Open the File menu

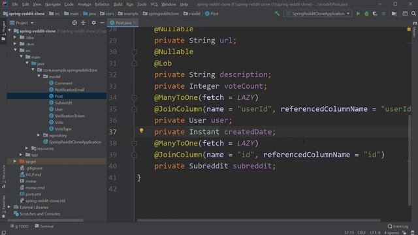point(14,5)
